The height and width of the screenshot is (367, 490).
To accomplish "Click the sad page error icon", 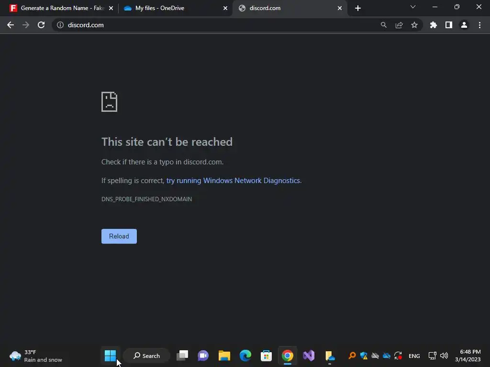I will pos(110,102).
